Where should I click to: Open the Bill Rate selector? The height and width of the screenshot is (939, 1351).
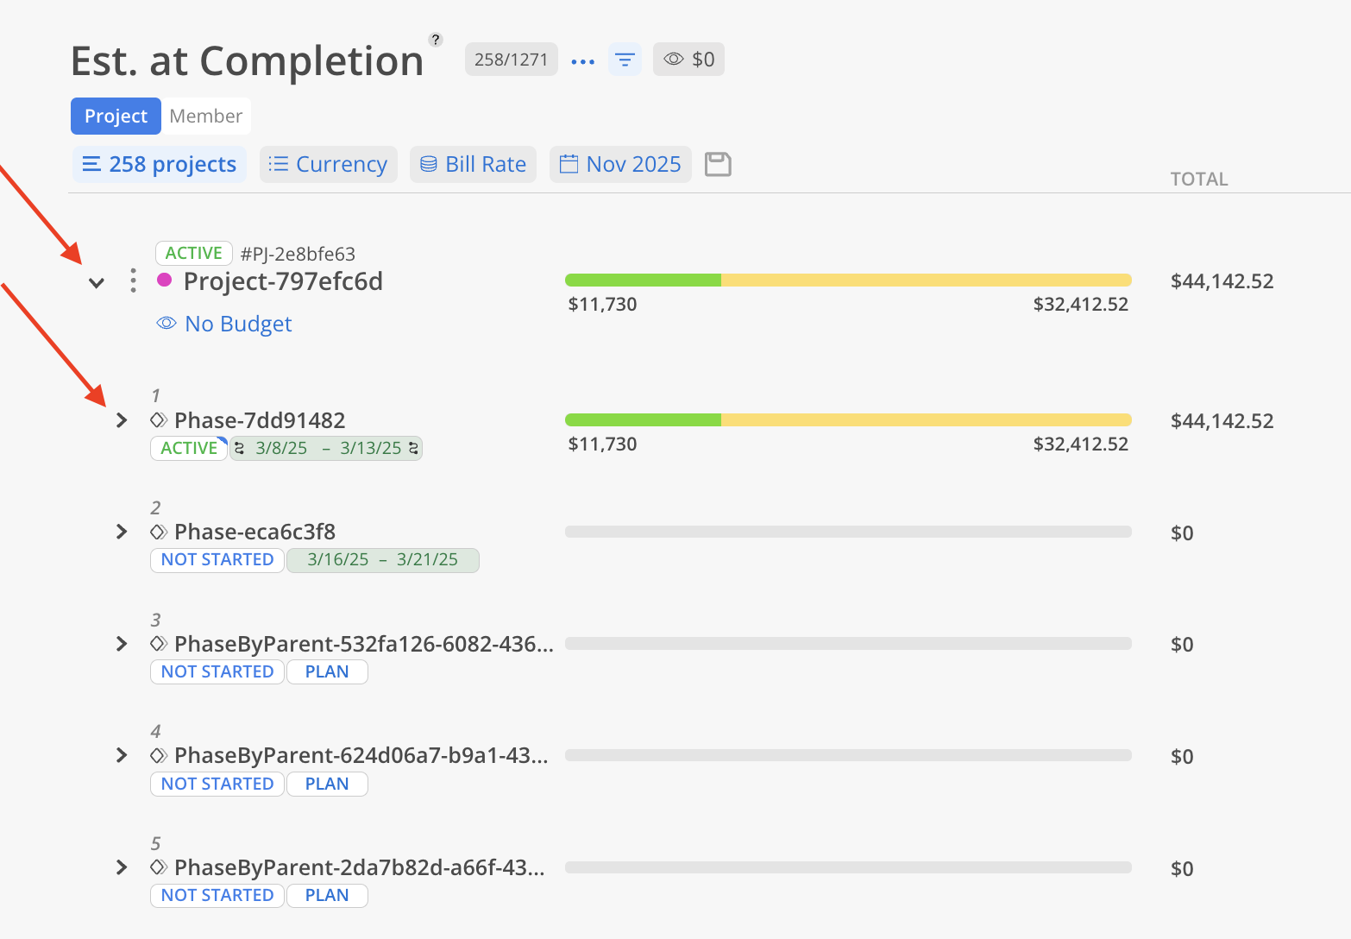tap(474, 164)
